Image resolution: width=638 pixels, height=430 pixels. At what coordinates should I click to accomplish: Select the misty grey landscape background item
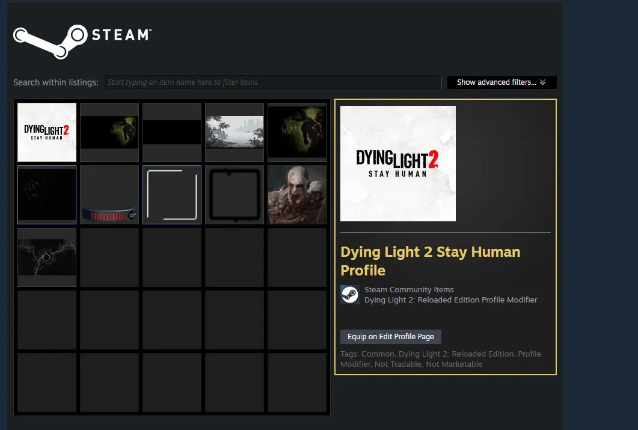[235, 132]
